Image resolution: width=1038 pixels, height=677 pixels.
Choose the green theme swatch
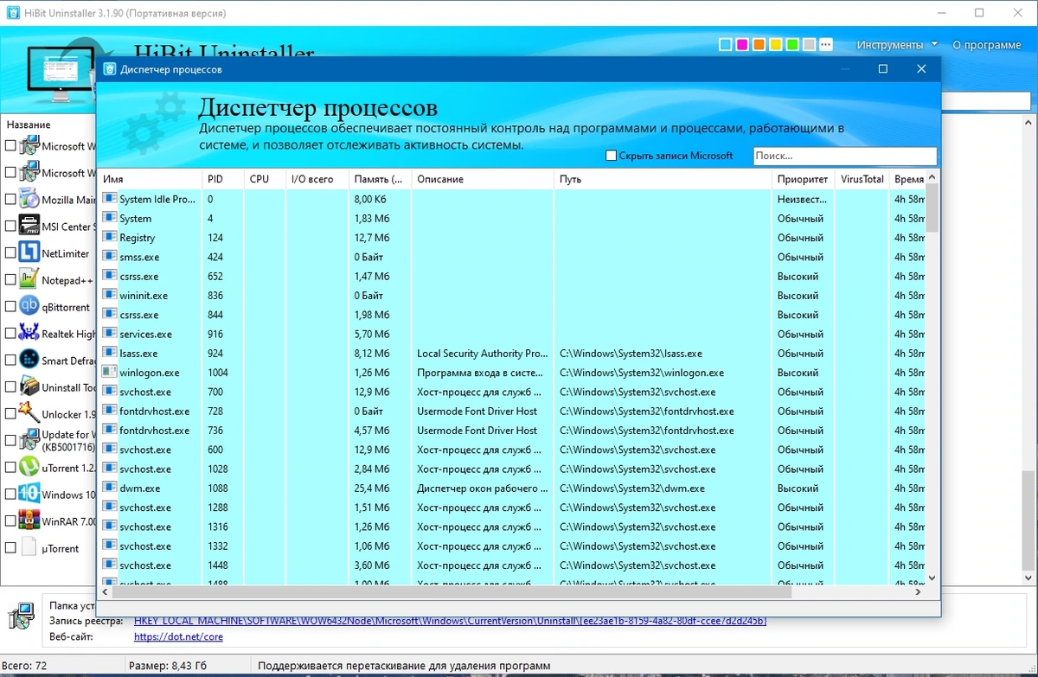pyautogui.click(x=792, y=45)
